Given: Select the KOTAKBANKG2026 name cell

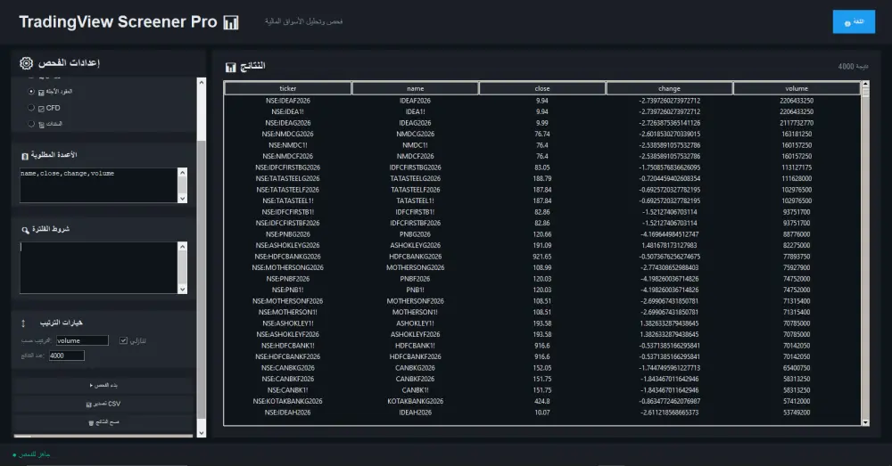Looking at the screenshot, I should 416,401.
